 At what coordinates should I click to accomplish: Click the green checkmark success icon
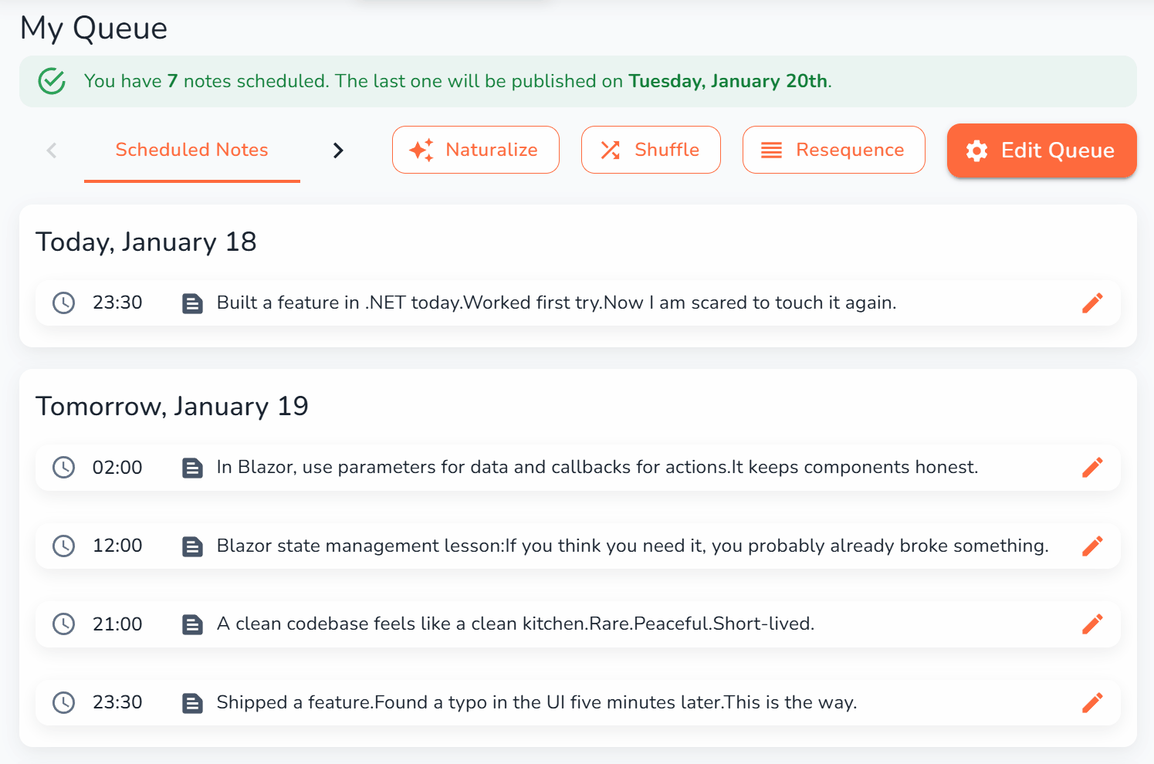(x=51, y=80)
